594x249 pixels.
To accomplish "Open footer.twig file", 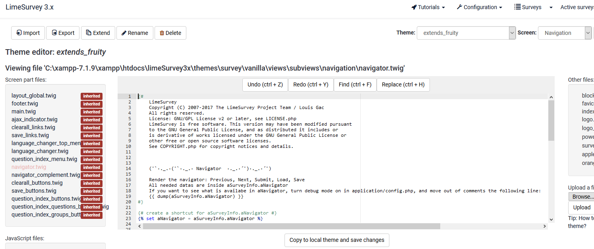I will click(x=25, y=103).
